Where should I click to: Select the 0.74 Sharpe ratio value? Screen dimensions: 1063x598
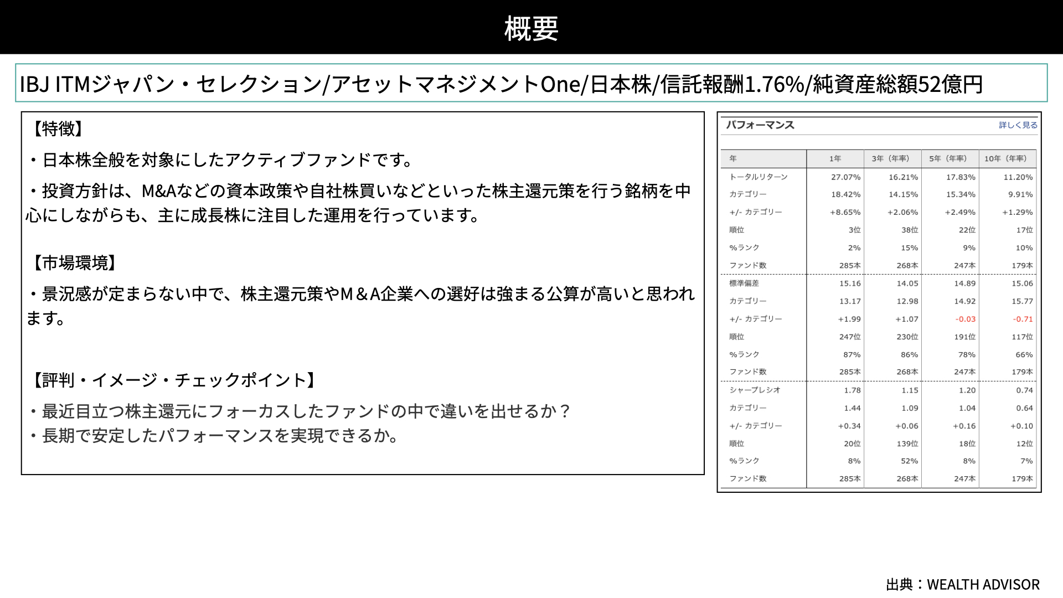pyautogui.click(x=1025, y=390)
